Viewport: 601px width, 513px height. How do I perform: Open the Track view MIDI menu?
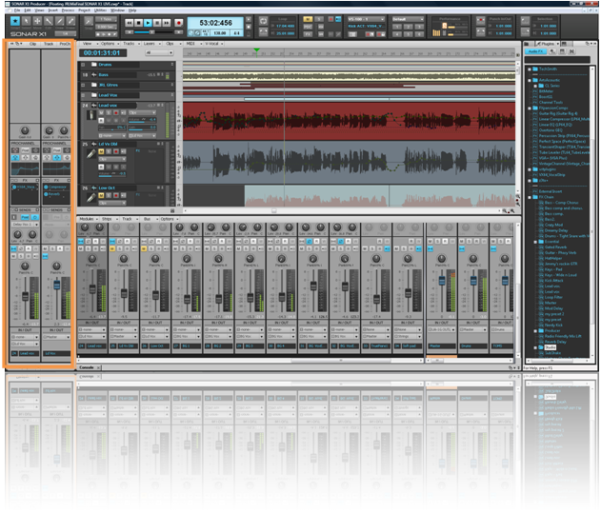pos(192,44)
